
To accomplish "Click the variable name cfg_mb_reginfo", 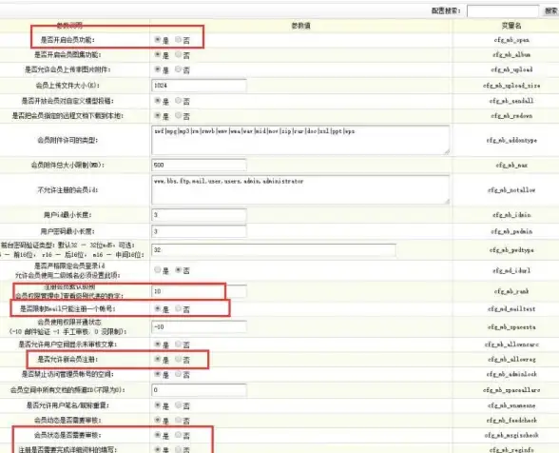I will 511,450.
